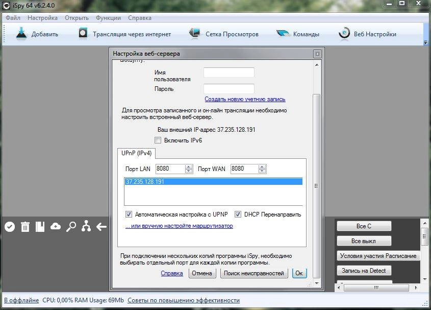431x310 pixels.
Task: Click the right panel horizontal scrollbar thumb
Action: coord(376,288)
